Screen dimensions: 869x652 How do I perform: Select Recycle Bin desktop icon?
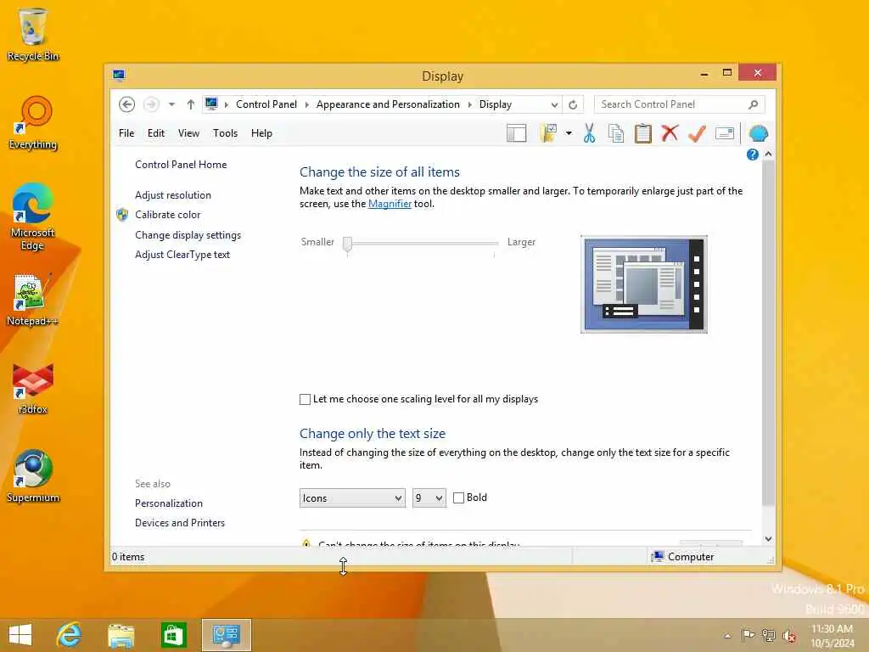point(33,34)
